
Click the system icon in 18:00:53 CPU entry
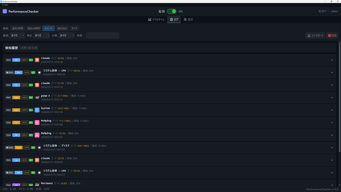click(39, 173)
